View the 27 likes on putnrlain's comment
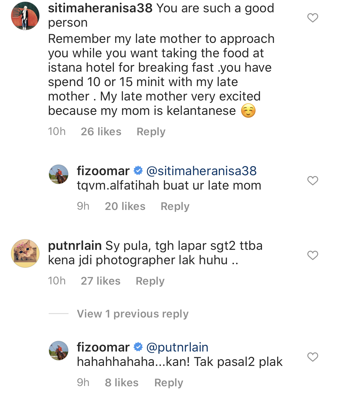This screenshot has height=395, width=338. tap(101, 281)
